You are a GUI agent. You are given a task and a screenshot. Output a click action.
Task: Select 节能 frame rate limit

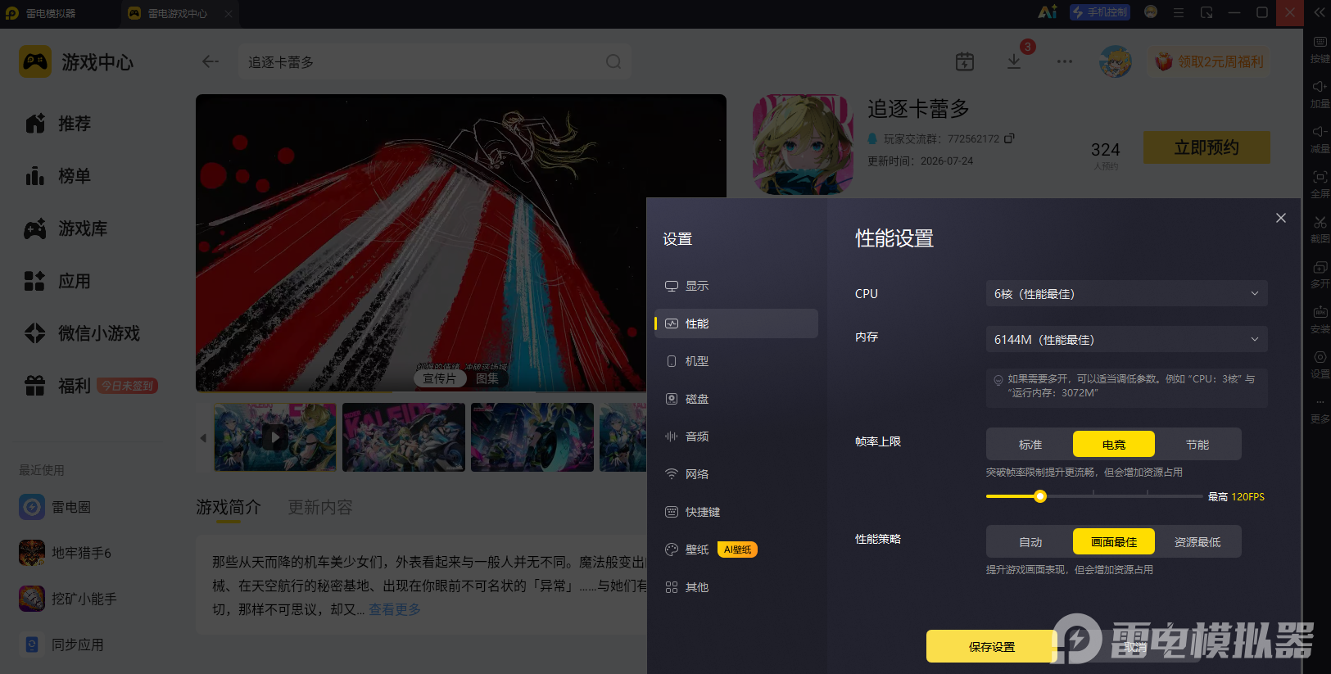coord(1197,444)
